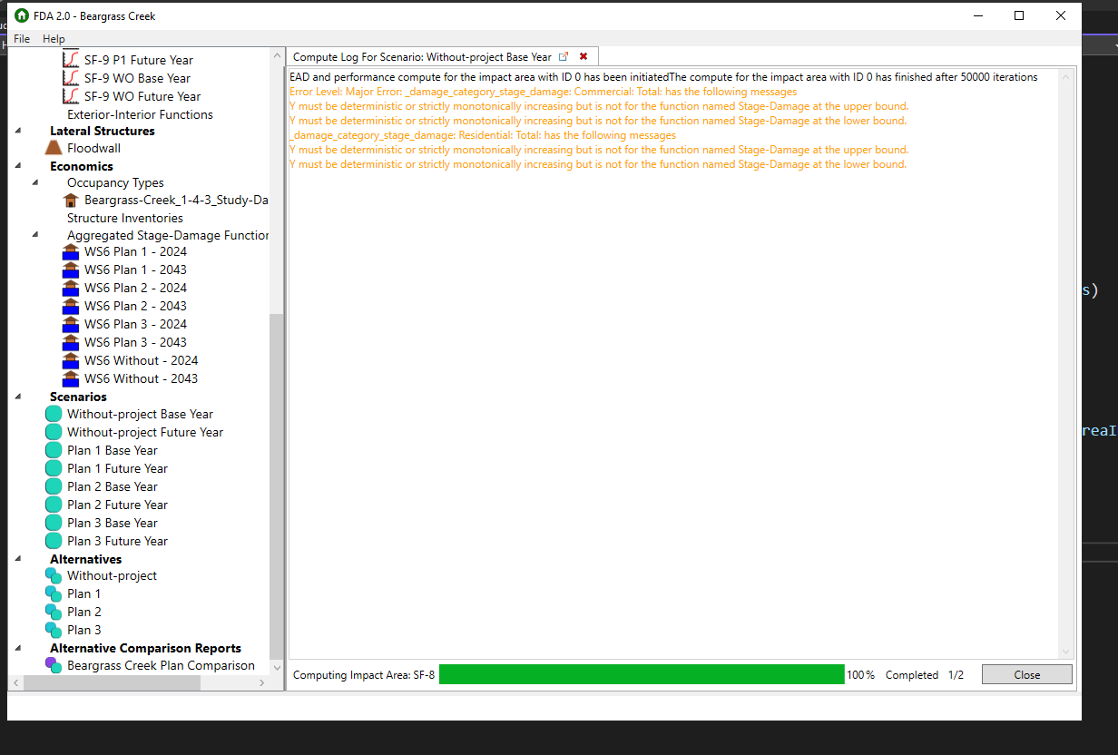This screenshot has height=755, width=1118.
Task: Pop out the compute log tab
Action: (x=564, y=55)
